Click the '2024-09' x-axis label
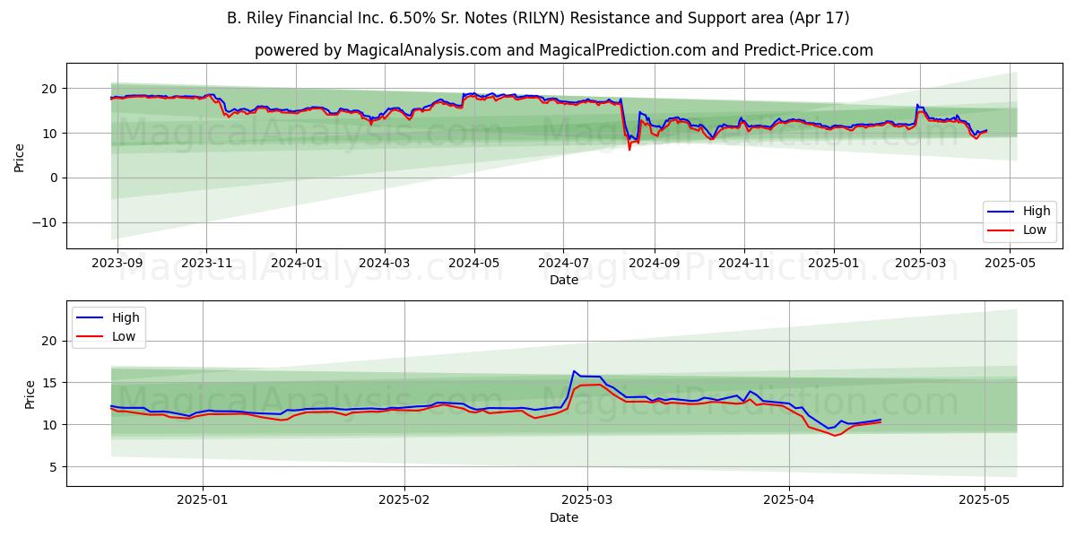 click(x=654, y=263)
